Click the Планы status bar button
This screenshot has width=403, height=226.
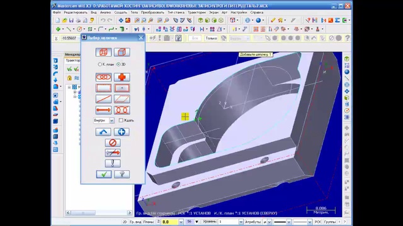point(149,222)
